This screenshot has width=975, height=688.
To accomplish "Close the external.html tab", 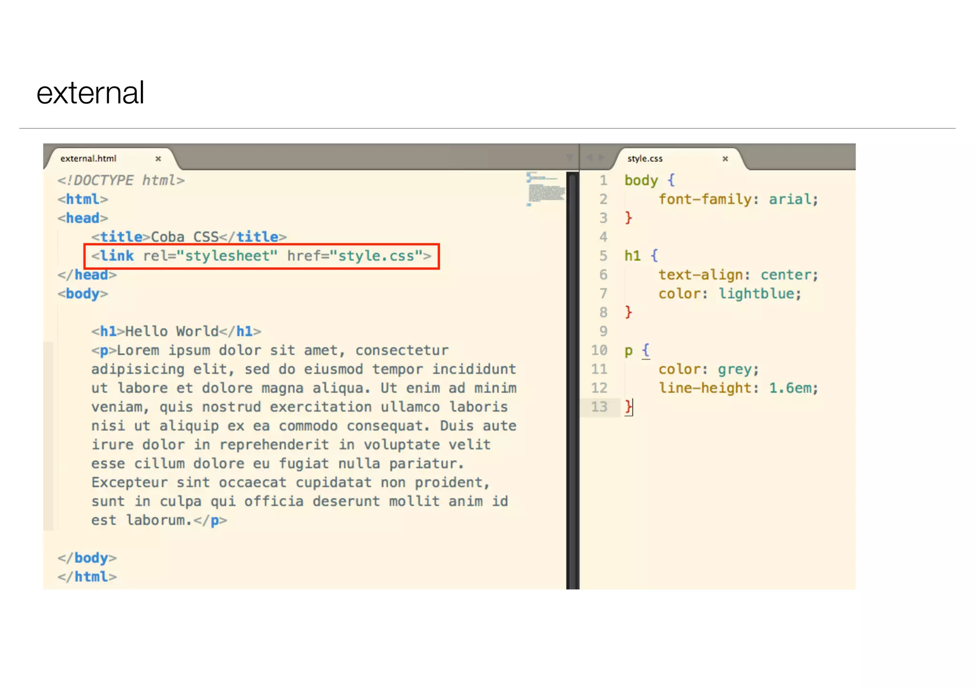I will point(158,159).
